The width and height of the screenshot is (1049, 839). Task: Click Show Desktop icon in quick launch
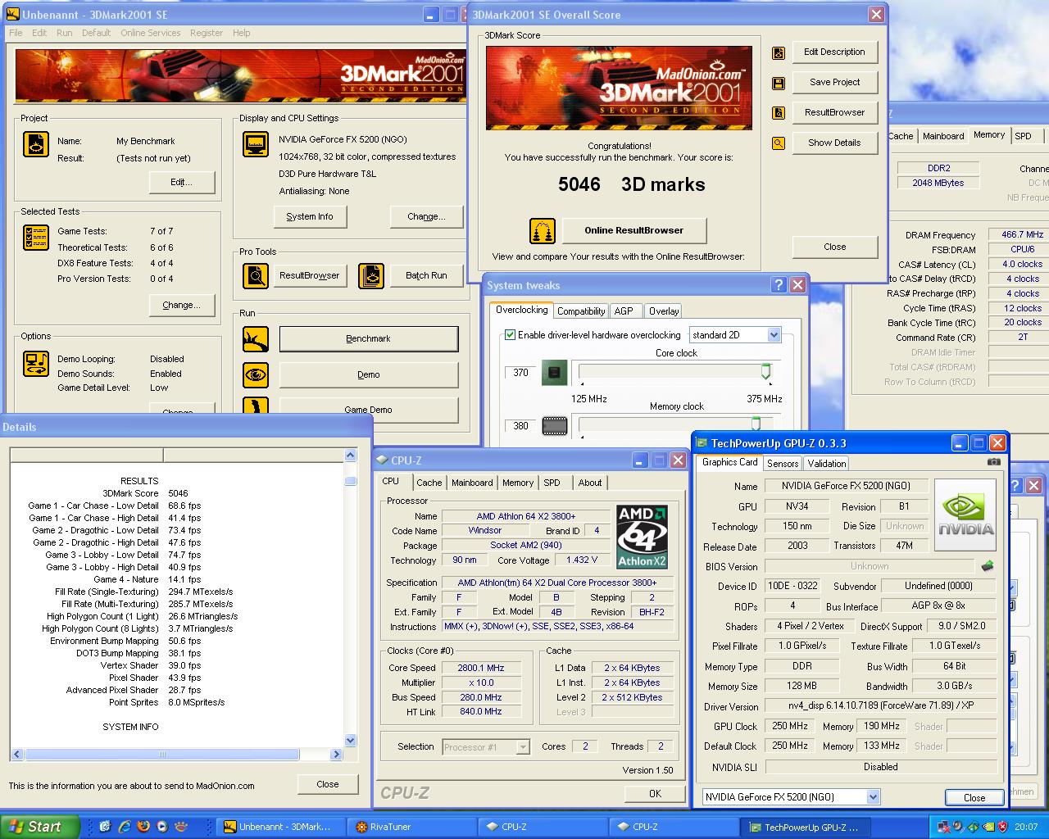point(105,827)
